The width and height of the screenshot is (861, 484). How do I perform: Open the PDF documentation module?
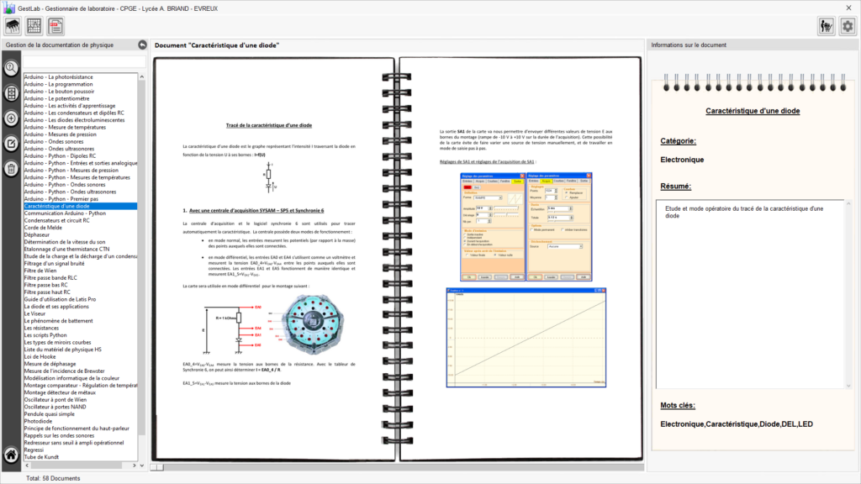coord(55,26)
